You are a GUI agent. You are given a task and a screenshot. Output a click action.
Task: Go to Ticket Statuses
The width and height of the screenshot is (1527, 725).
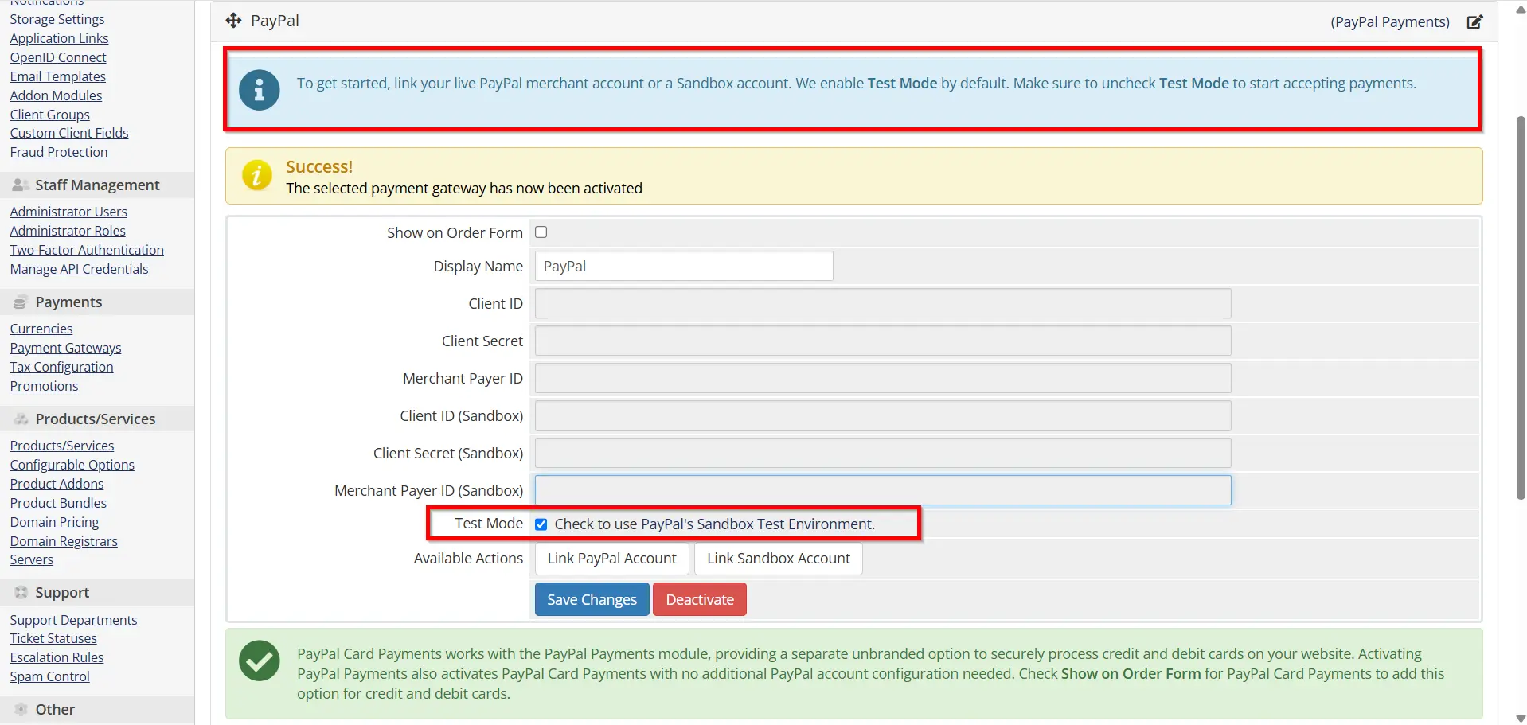[53, 638]
